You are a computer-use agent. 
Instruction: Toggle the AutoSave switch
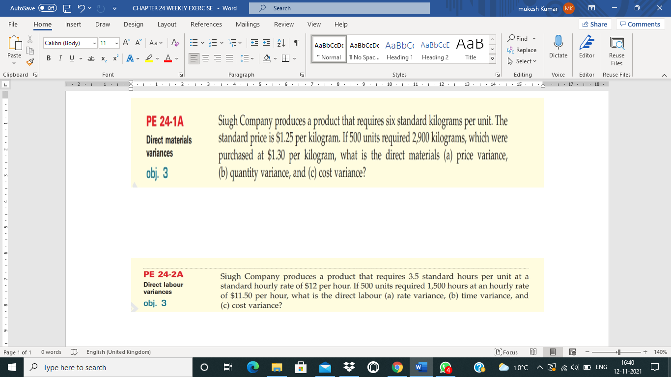48,8
